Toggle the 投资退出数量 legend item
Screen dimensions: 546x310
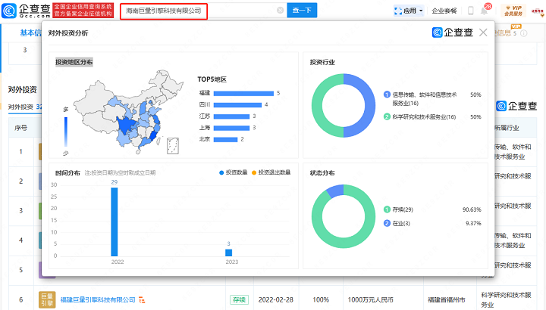271,172
